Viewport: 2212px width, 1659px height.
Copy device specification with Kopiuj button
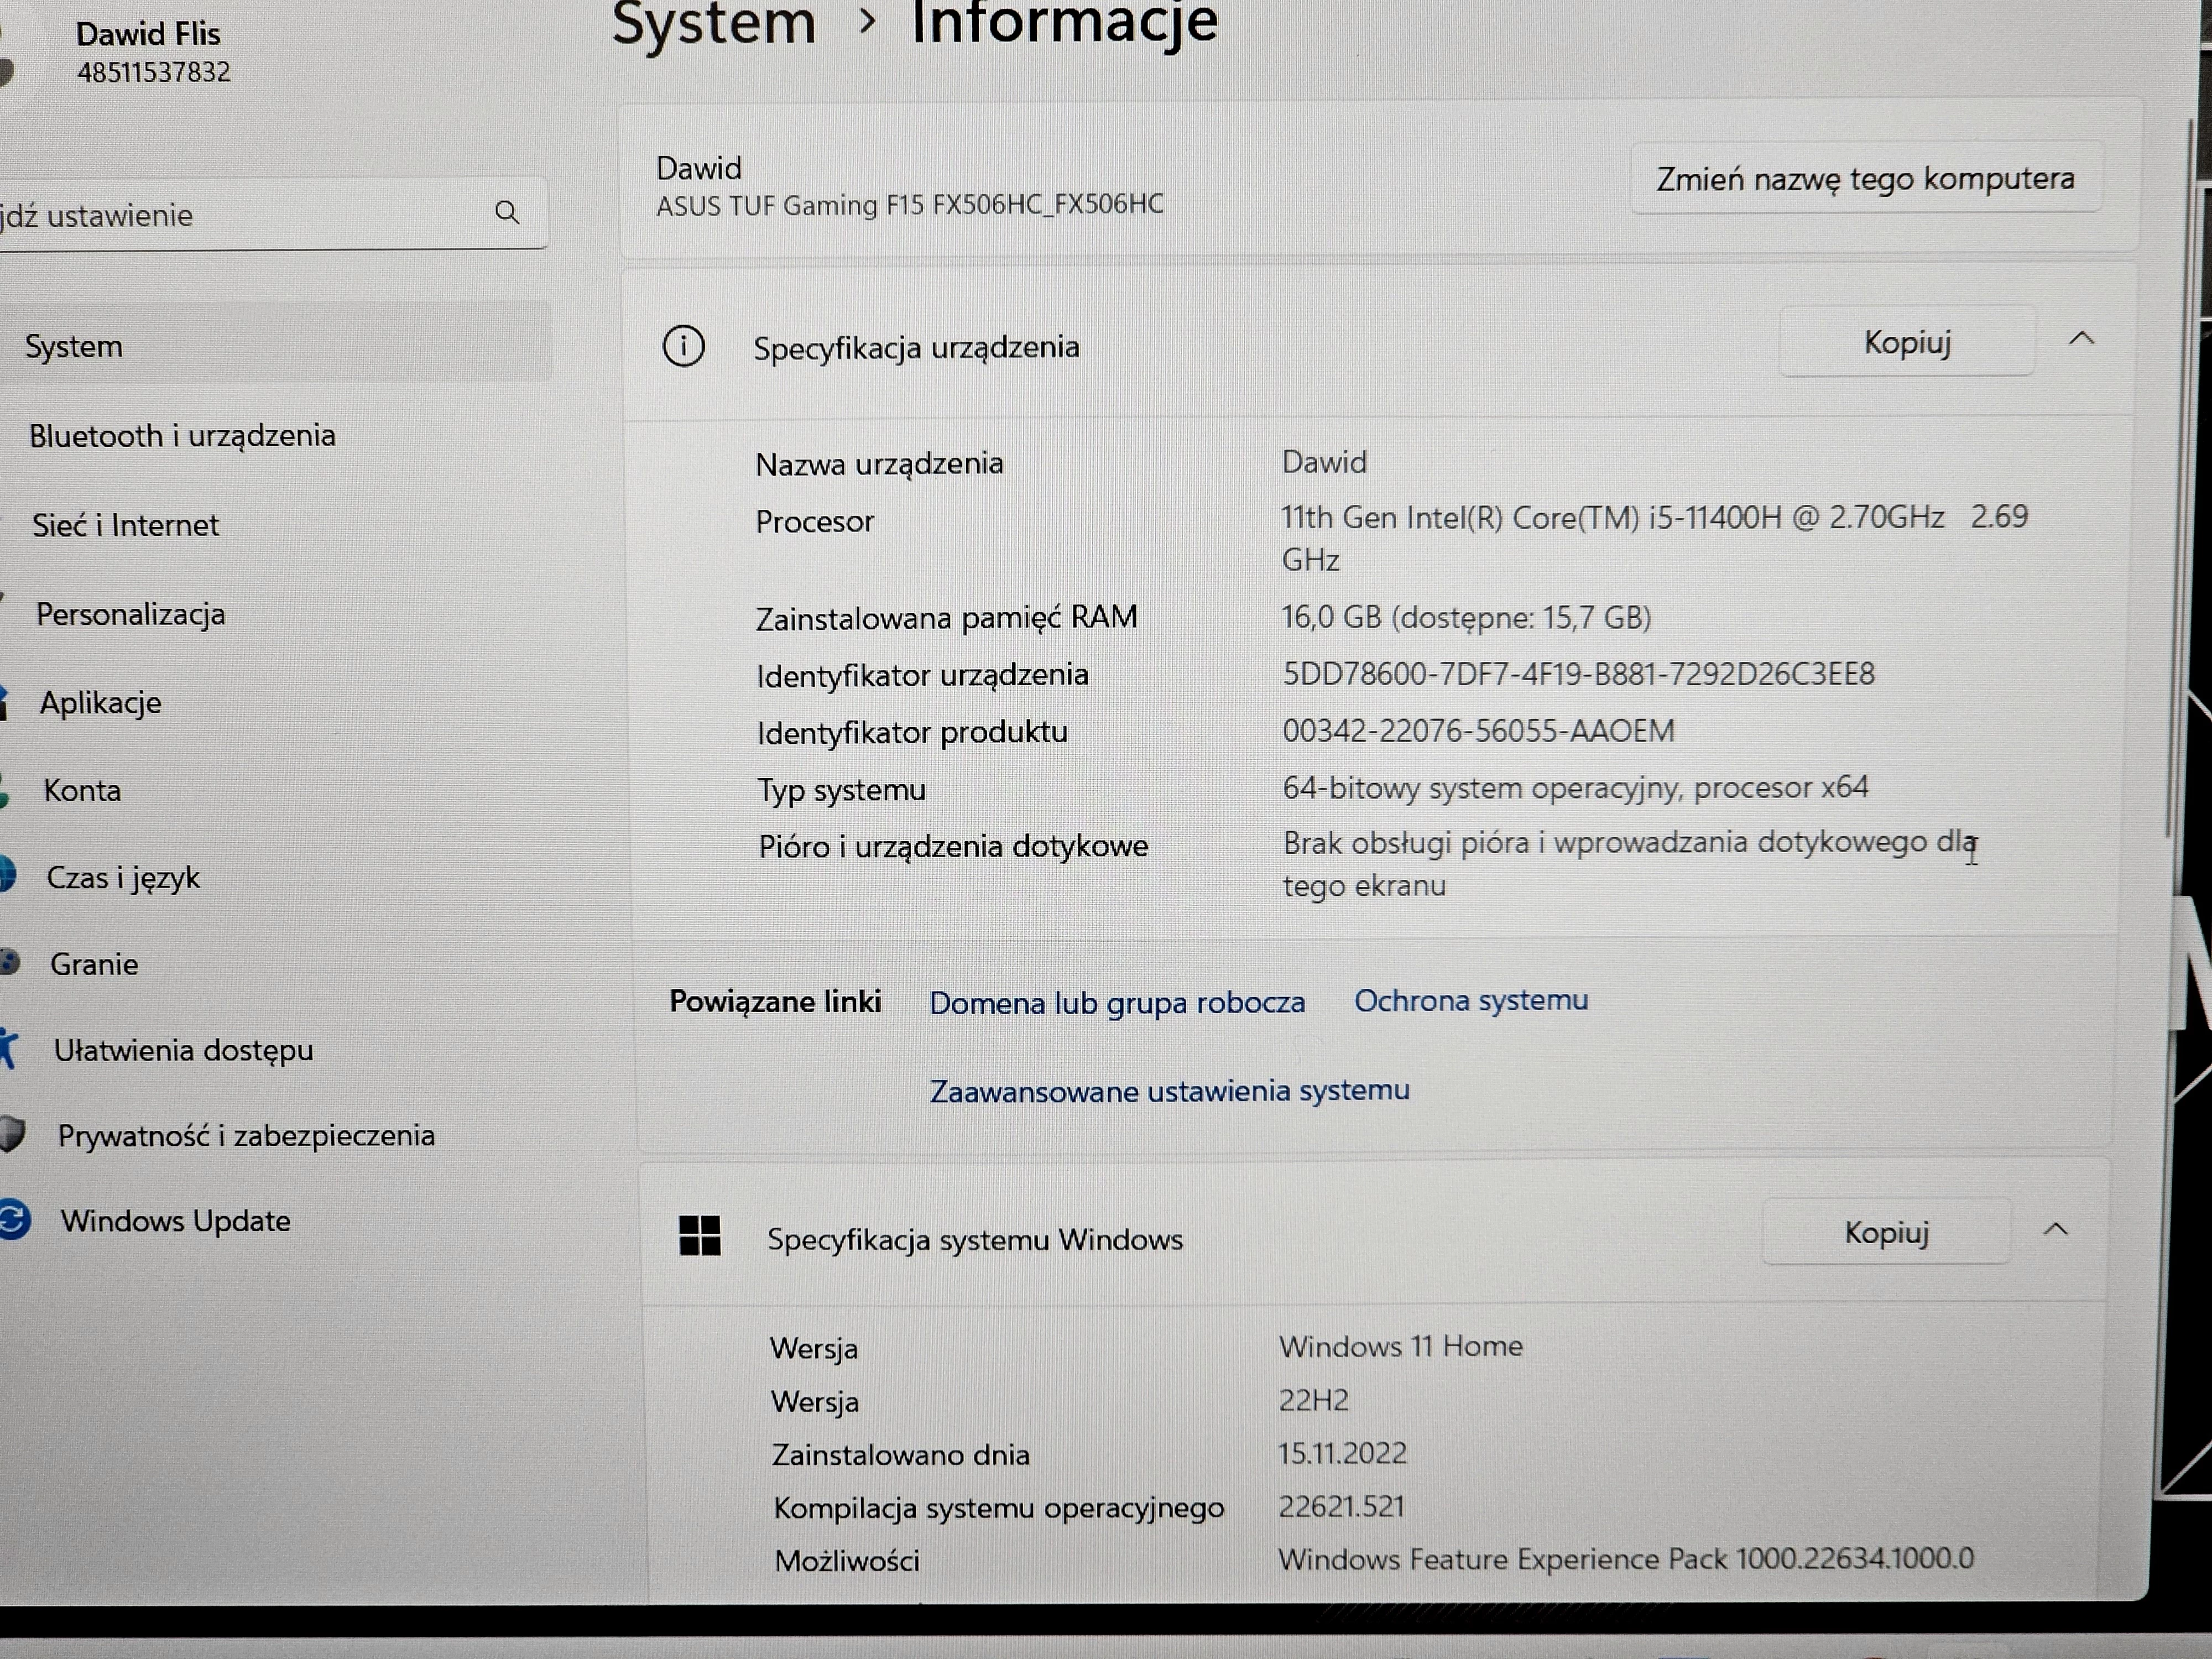tap(1906, 341)
